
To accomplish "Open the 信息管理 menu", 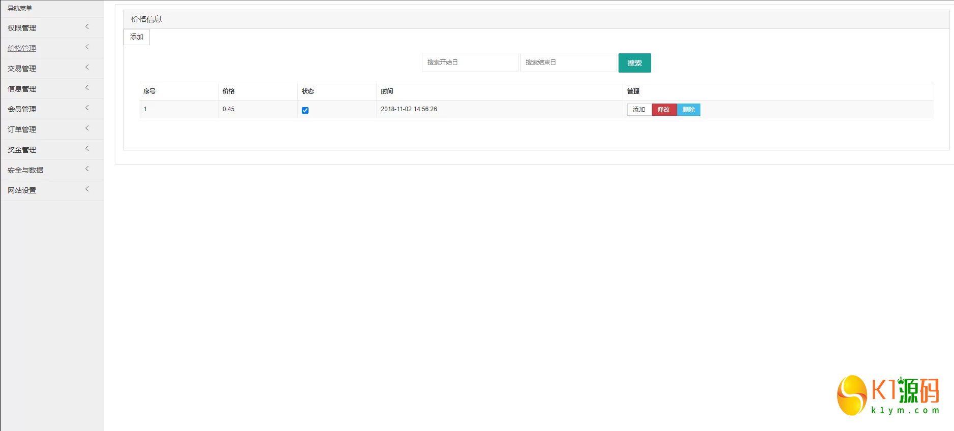I will tap(52, 89).
